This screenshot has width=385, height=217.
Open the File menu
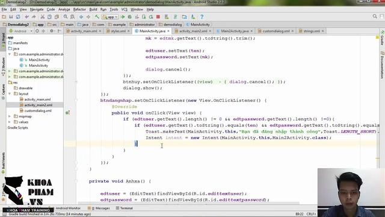[x=4, y=10]
